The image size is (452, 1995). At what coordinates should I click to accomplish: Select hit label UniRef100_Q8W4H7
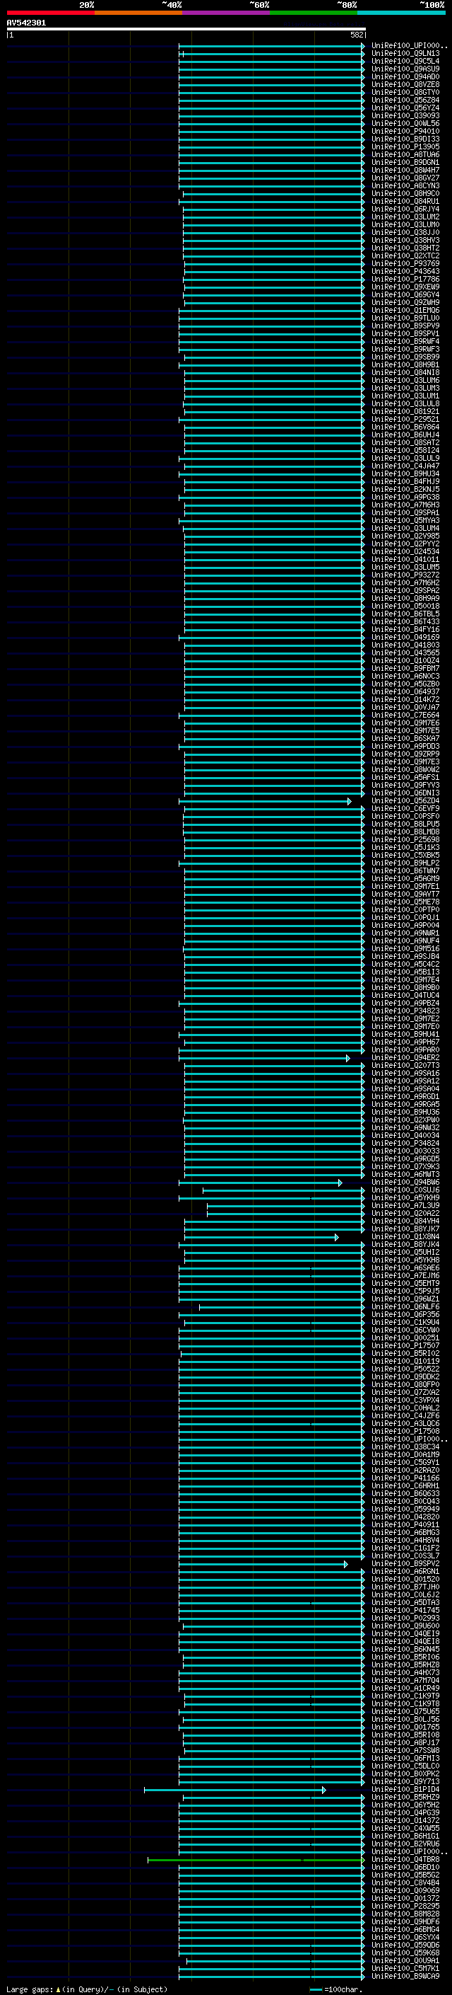click(x=405, y=171)
